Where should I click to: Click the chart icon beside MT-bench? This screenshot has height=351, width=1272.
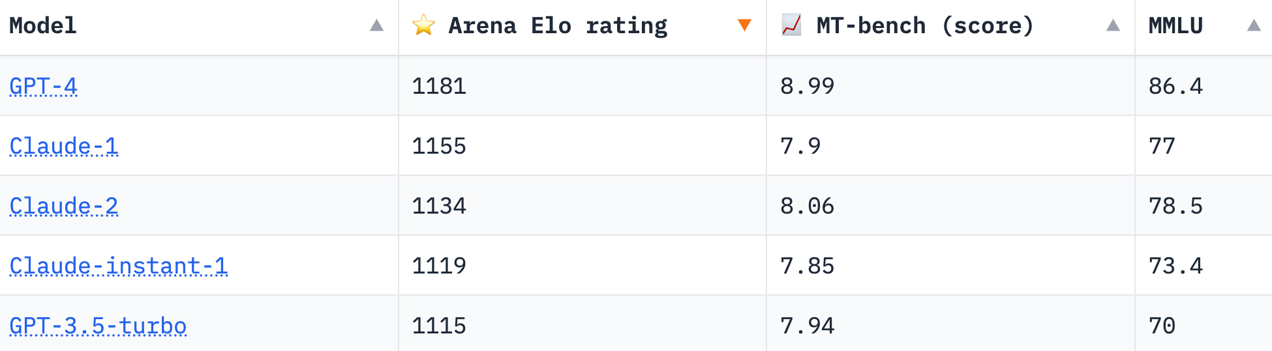click(791, 25)
